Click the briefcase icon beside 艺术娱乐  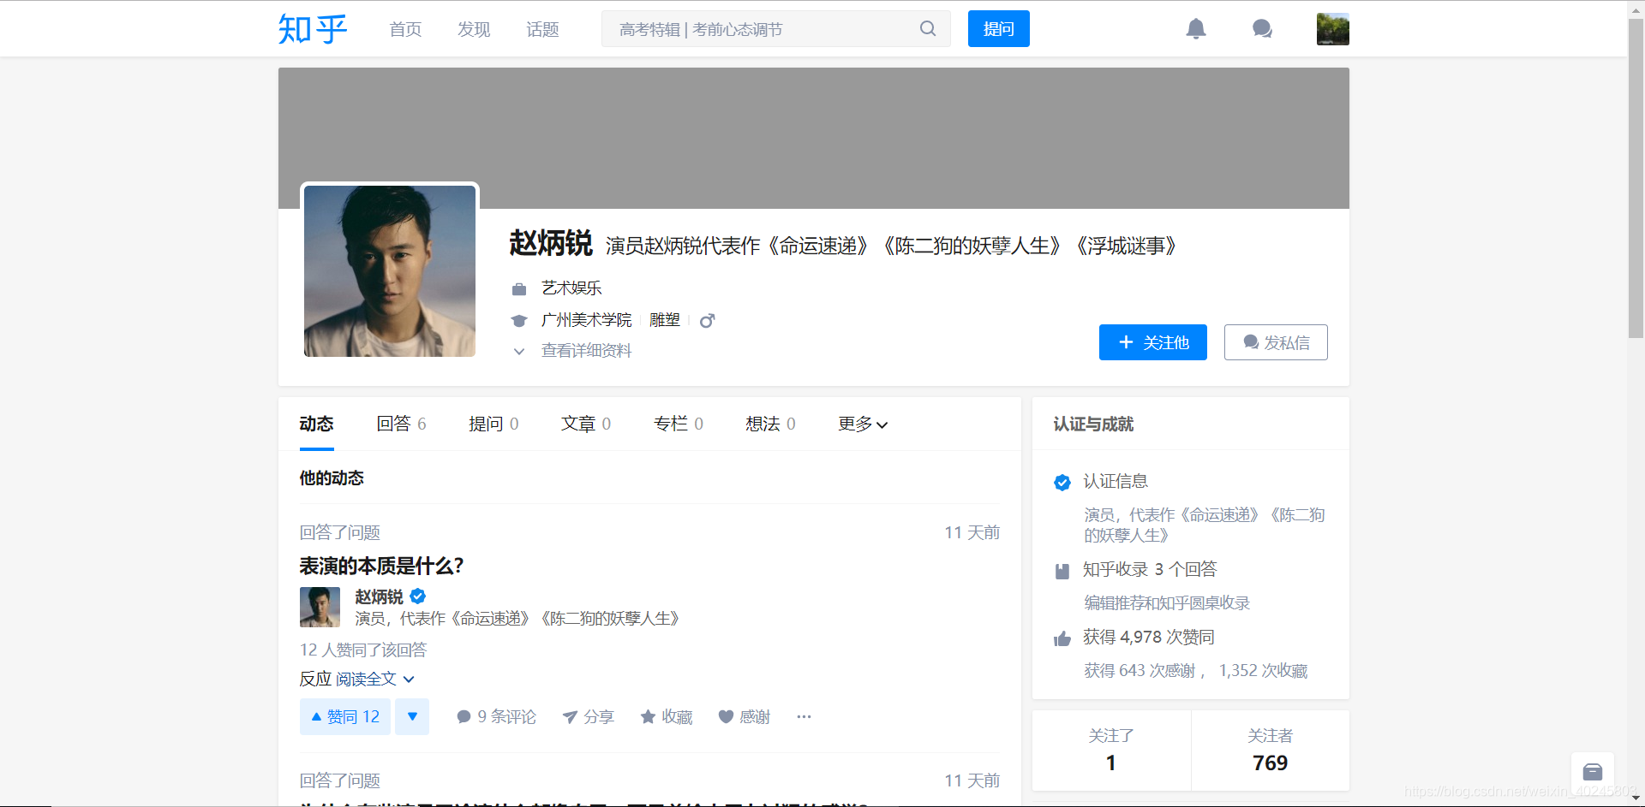point(519,289)
